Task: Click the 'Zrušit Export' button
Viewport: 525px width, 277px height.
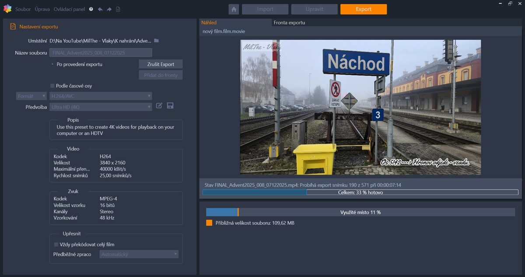Action: [x=161, y=64]
